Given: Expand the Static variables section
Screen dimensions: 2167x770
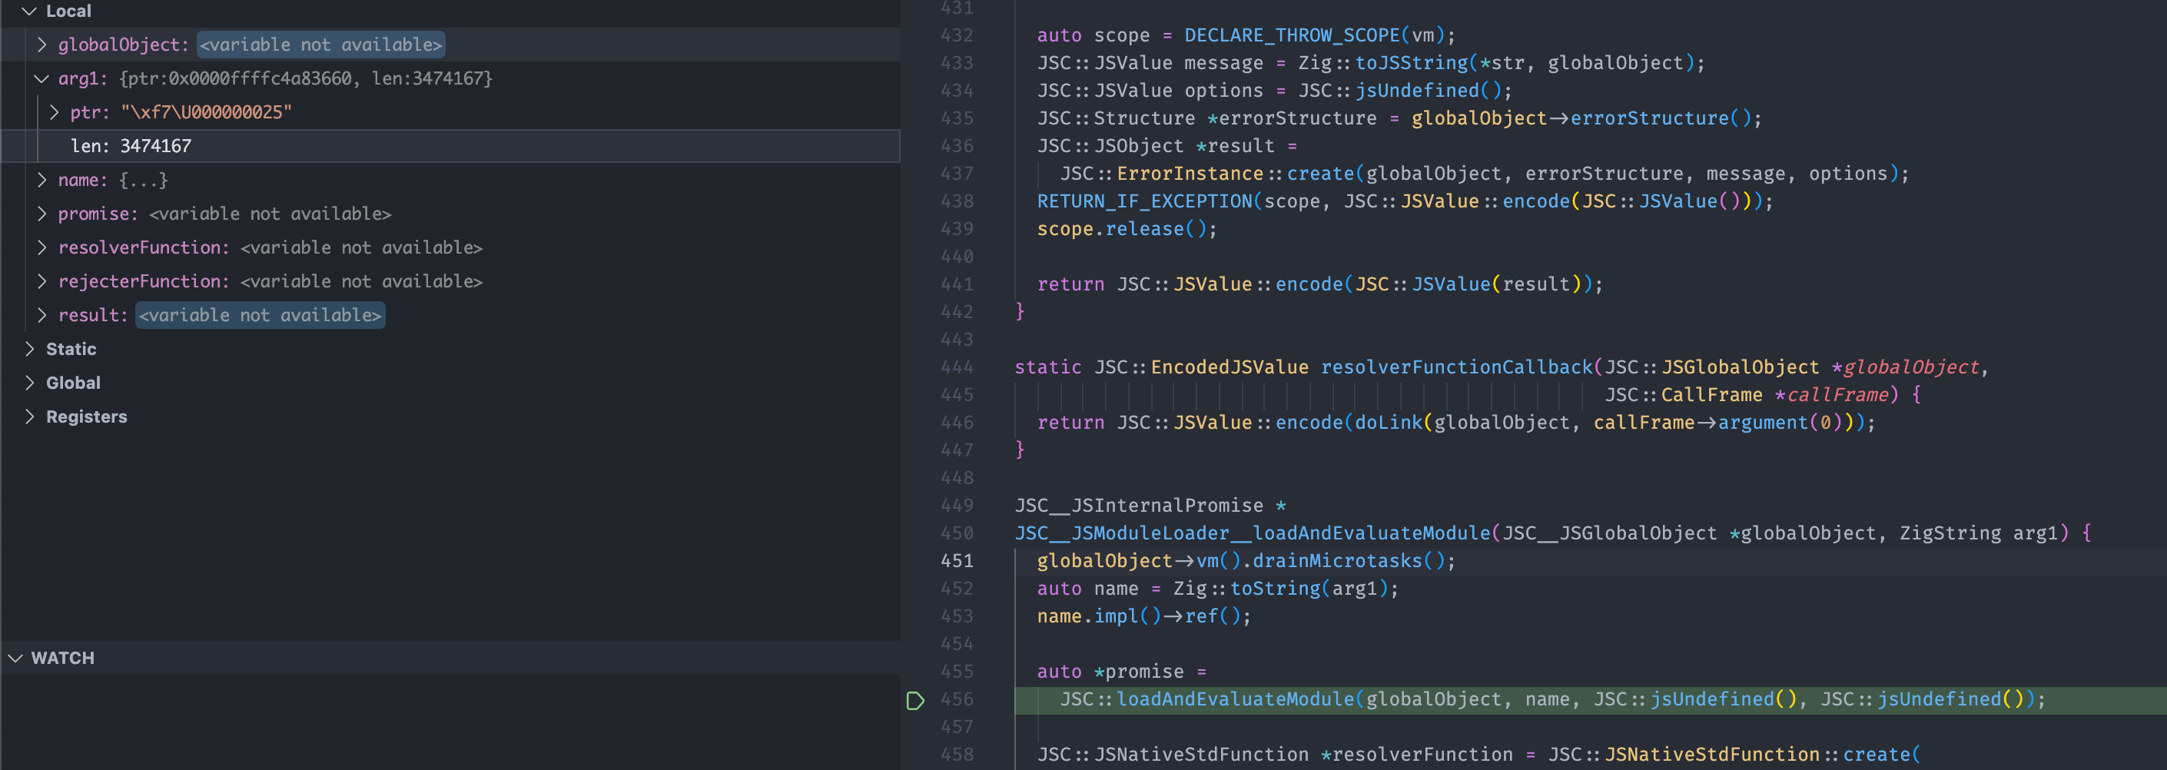Looking at the screenshot, I should (30, 348).
